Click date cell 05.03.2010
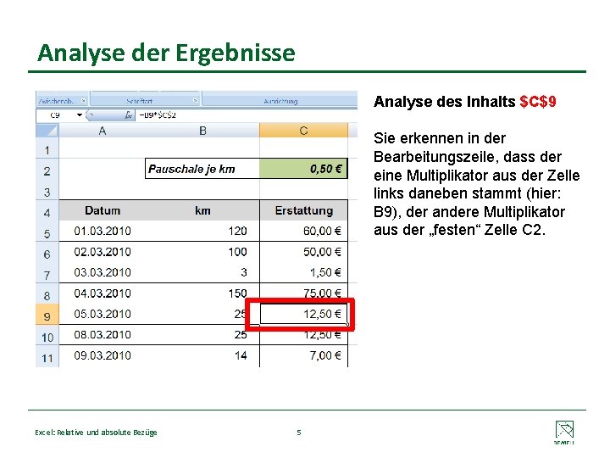 pos(102,314)
